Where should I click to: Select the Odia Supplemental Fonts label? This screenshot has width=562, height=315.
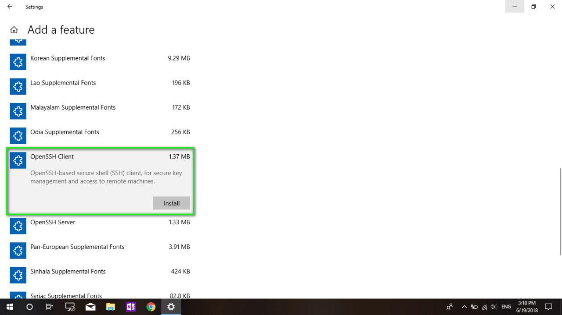[65, 132]
